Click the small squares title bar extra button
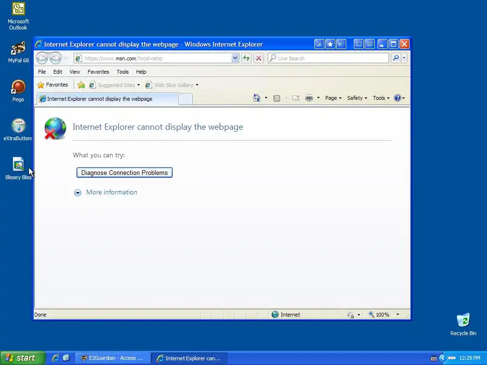 click(x=341, y=44)
